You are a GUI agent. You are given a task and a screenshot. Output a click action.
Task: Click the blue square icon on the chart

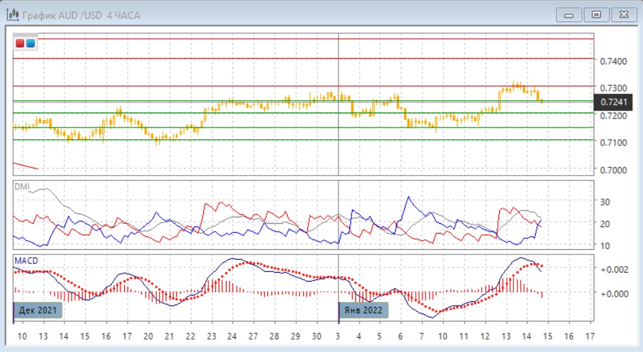[31, 44]
